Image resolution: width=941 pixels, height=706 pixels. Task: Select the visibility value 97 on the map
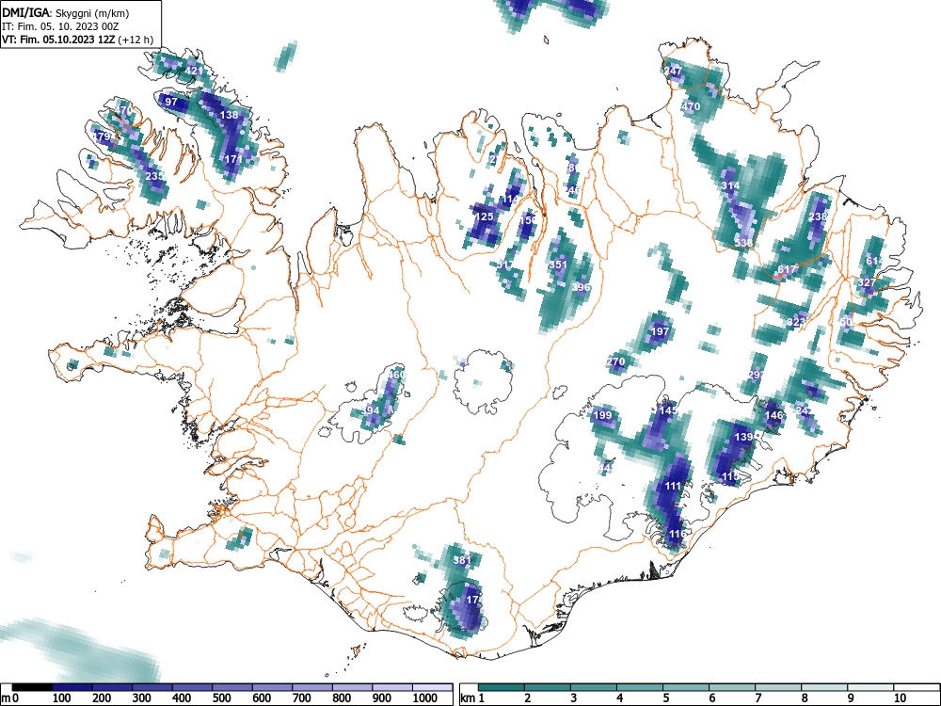pyautogui.click(x=171, y=102)
